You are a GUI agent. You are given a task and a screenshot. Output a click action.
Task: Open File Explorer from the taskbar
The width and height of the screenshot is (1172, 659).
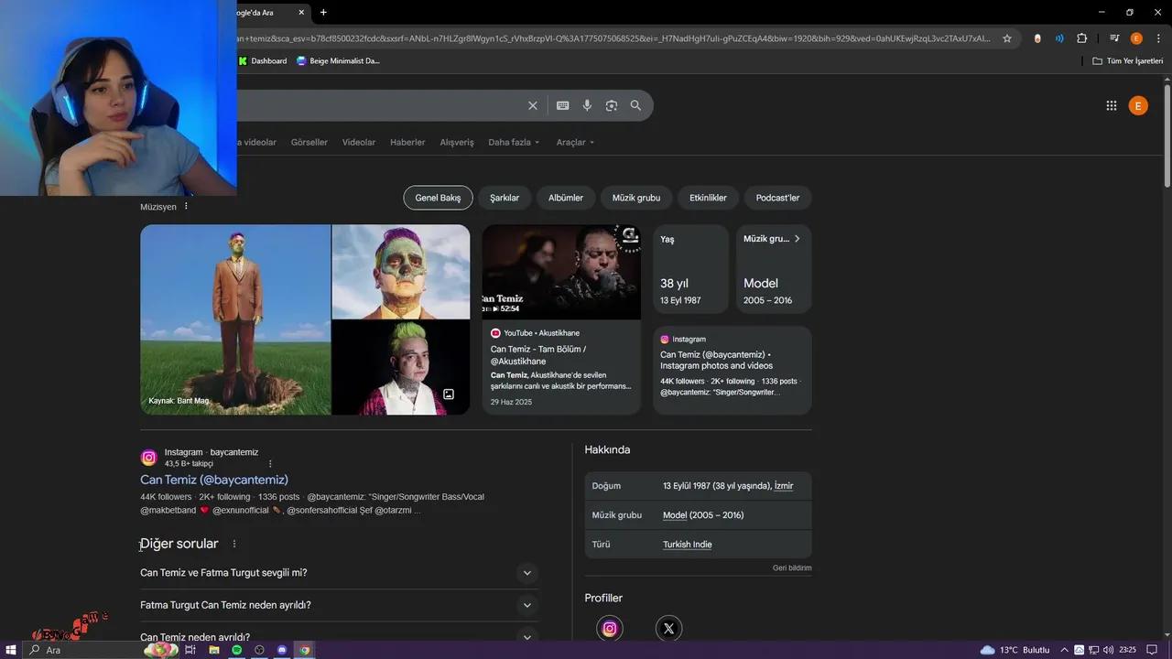tap(213, 650)
